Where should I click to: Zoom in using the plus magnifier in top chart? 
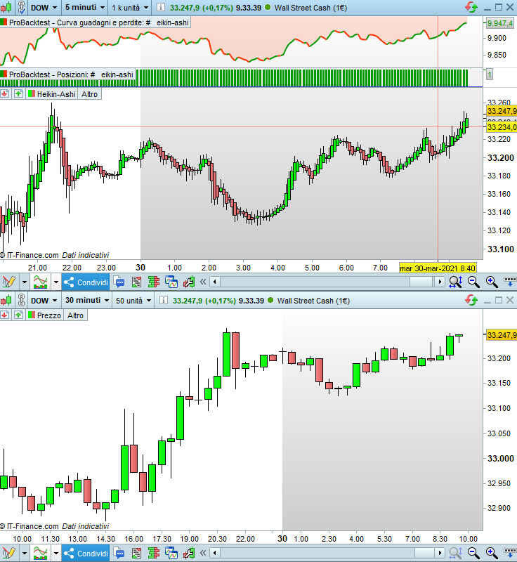(492, 282)
